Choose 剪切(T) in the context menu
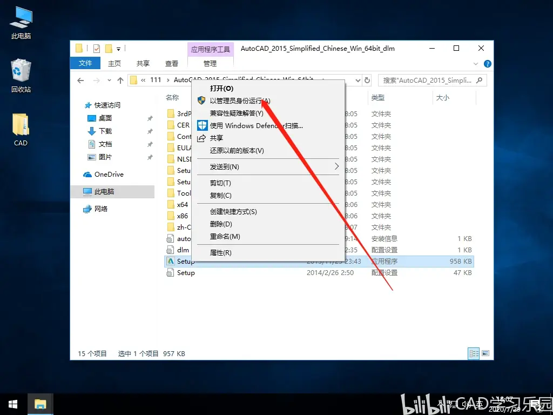 point(268,183)
